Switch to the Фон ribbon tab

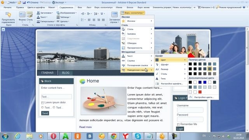point(80,7)
